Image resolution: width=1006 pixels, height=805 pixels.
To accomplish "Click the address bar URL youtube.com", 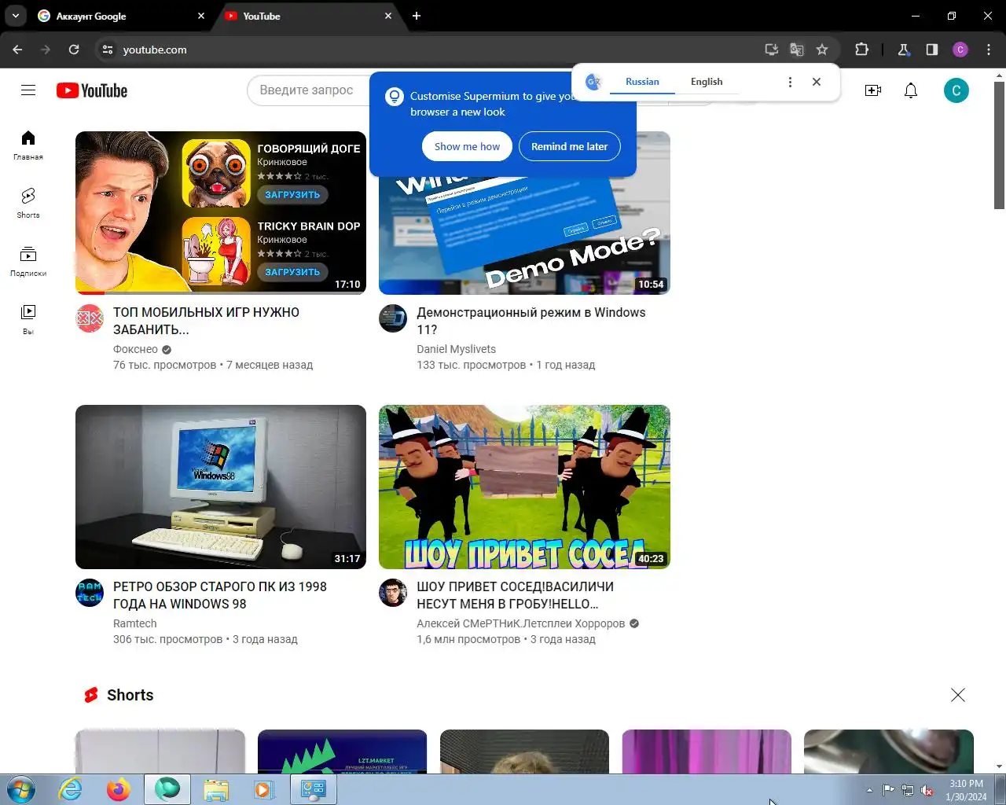I will pos(155,50).
